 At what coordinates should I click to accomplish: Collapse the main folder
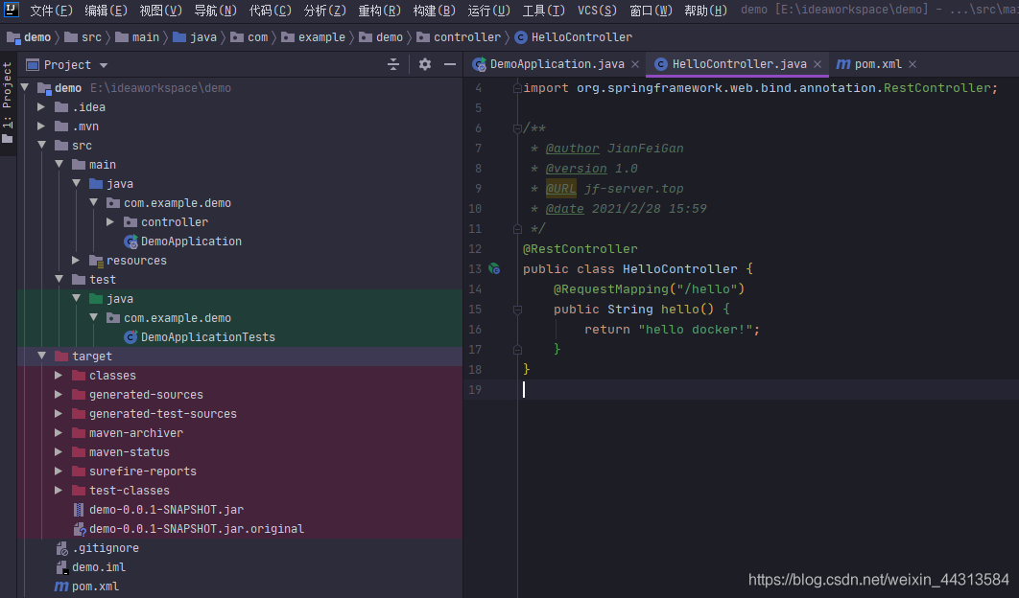click(59, 164)
